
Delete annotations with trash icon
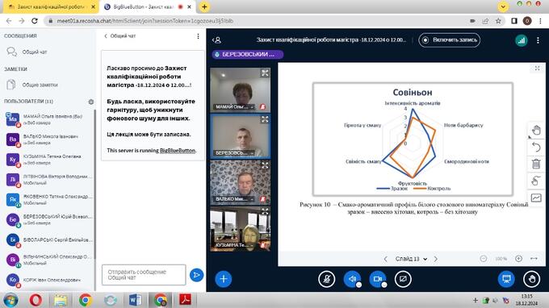pyautogui.click(x=536, y=164)
